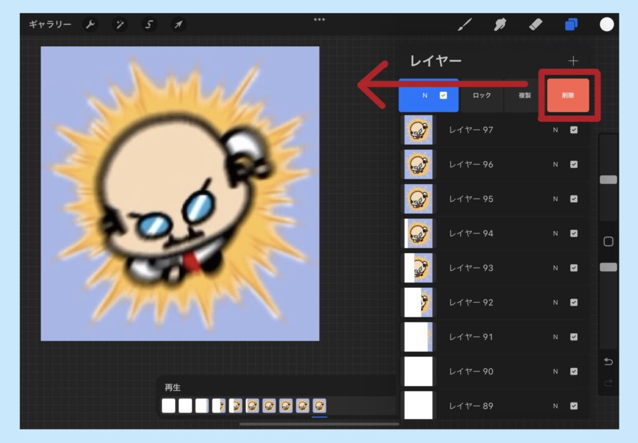Open blend mode N for レイヤー 90

coord(555,371)
